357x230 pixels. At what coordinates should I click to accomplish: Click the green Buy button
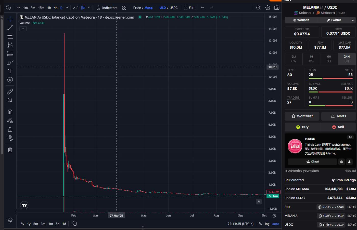pyautogui.click(x=302, y=127)
